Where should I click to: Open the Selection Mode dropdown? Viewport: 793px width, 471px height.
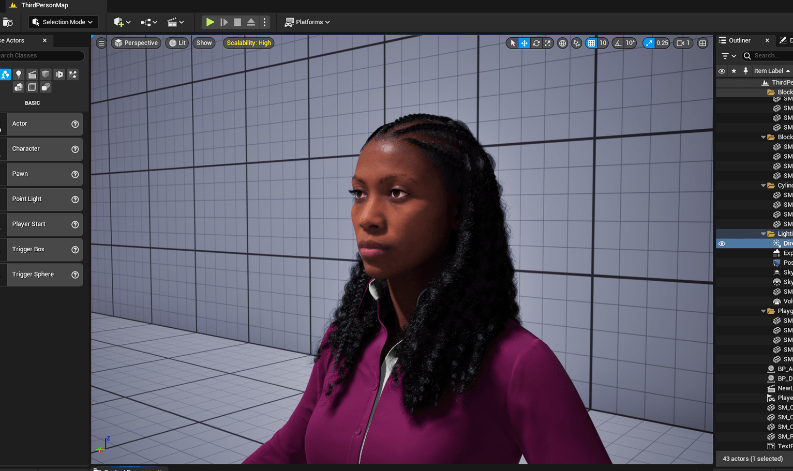tap(63, 22)
